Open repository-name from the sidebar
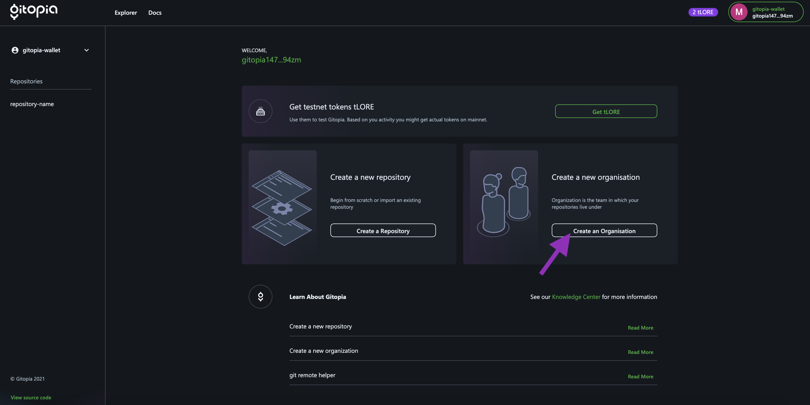Screen dimensions: 810x405 [32, 104]
